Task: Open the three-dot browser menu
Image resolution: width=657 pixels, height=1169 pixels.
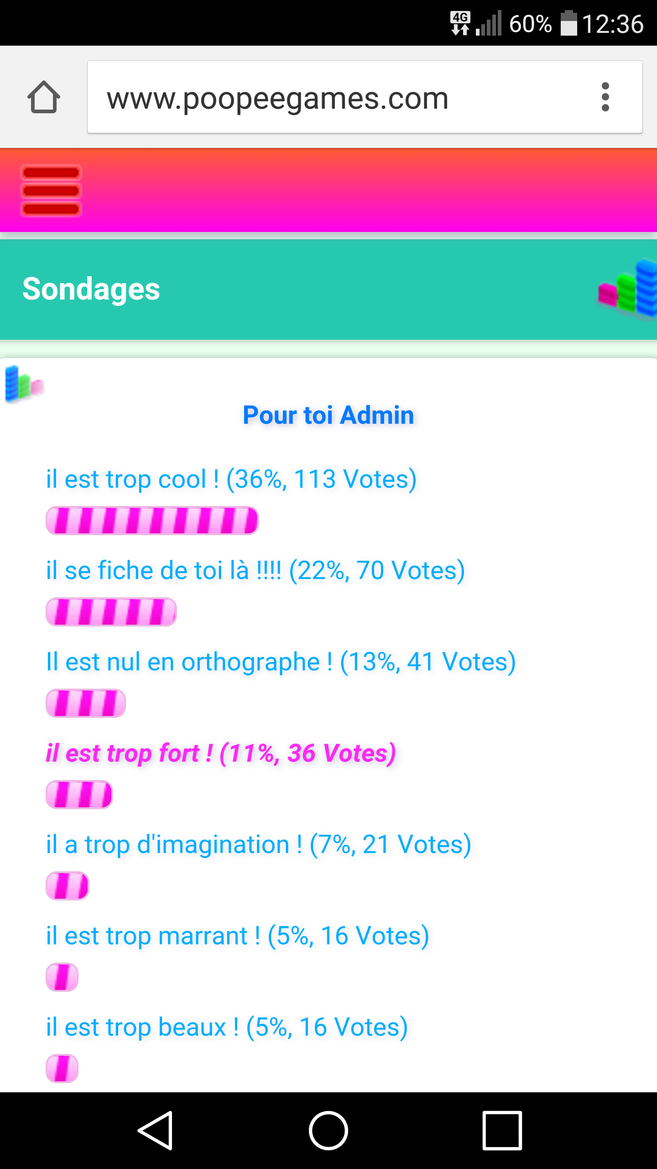Action: (x=605, y=97)
